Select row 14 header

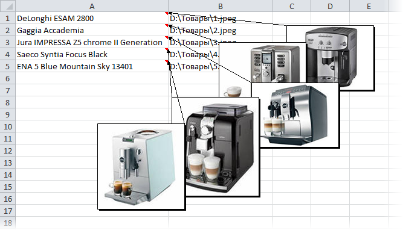(x=8, y=175)
